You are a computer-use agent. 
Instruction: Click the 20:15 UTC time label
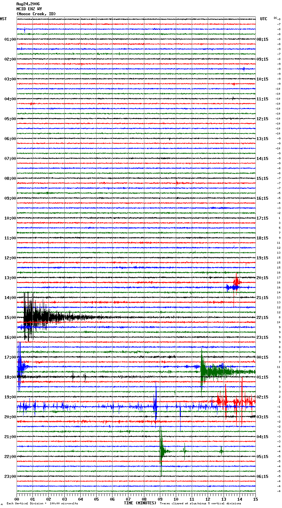[262, 278]
